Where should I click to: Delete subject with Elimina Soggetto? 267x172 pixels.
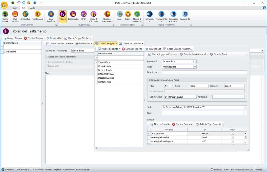(132, 49)
